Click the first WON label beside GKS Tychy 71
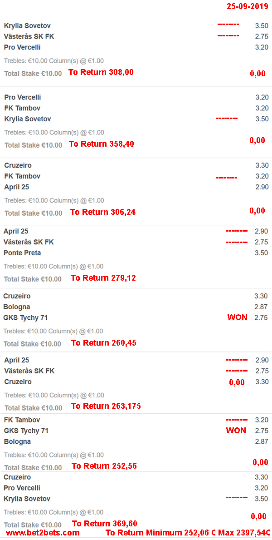The height and width of the screenshot is (540, 272). coord(237,317)
